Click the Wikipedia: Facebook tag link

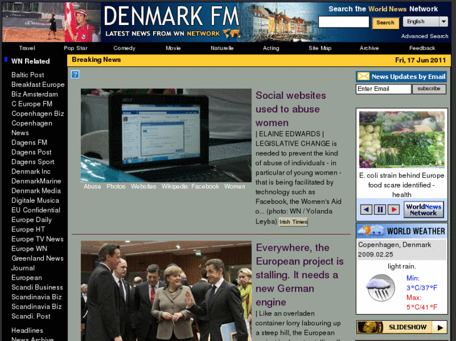coord(190,186)
